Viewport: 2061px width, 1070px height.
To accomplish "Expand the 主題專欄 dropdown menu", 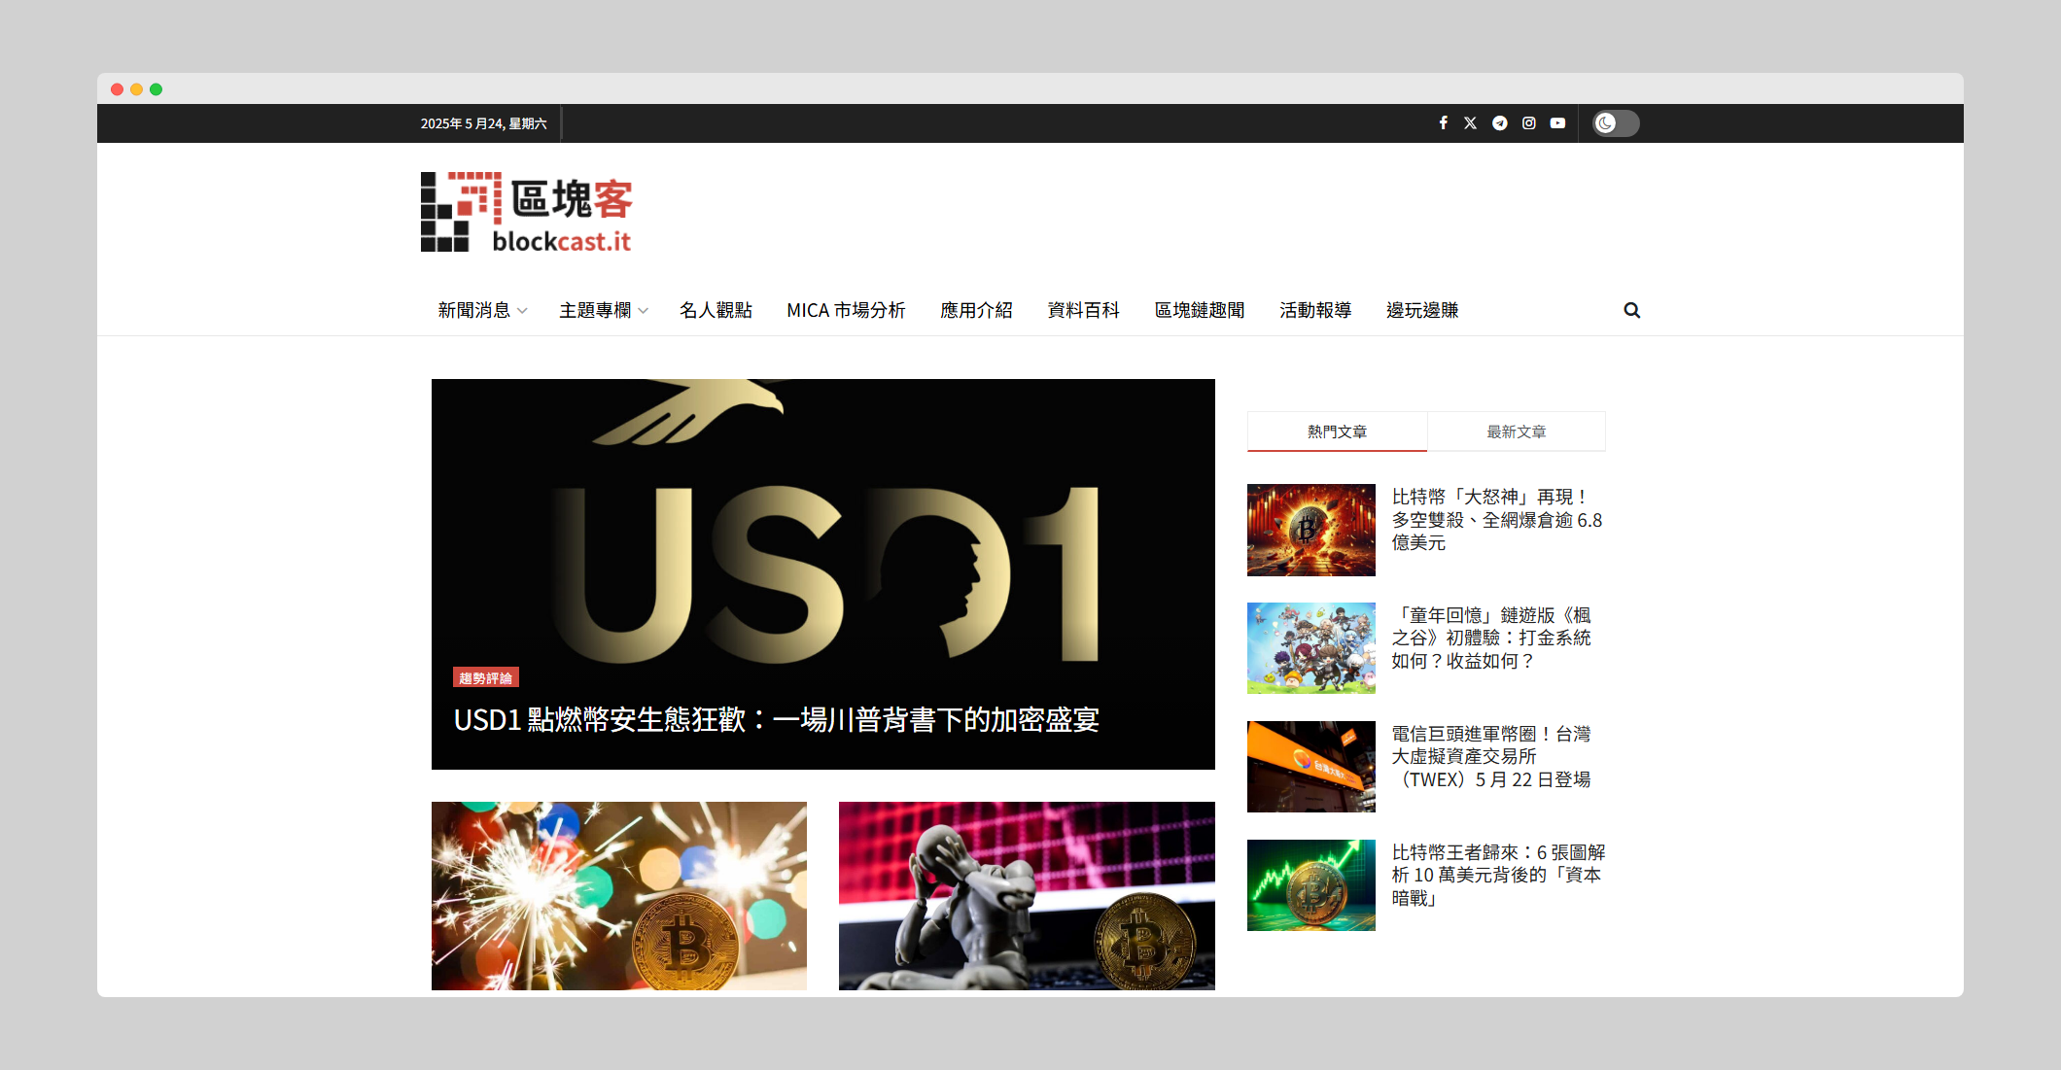I will point(603,310).
